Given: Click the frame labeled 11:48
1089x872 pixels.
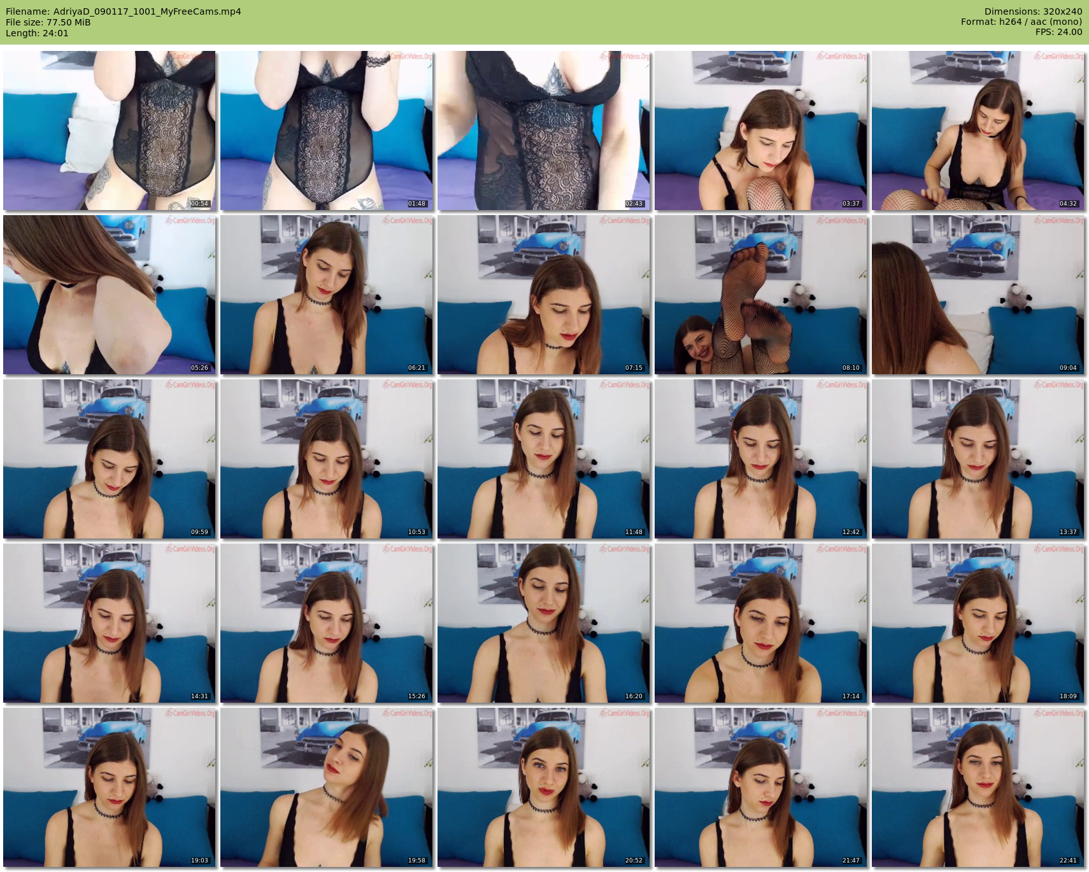Looking at the screenshot, I should tap(544, 459).
